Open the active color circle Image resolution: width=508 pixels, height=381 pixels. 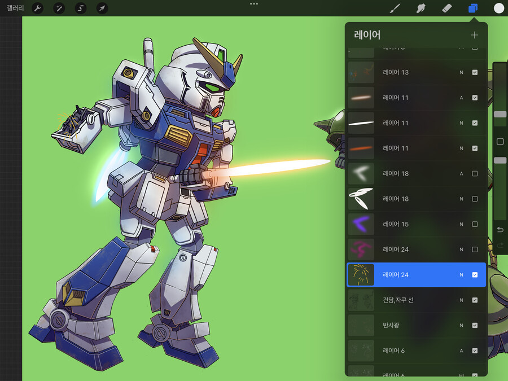tap(499, 8)
